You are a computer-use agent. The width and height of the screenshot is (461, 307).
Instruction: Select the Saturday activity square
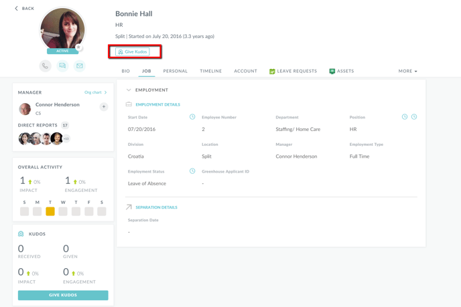102,211
